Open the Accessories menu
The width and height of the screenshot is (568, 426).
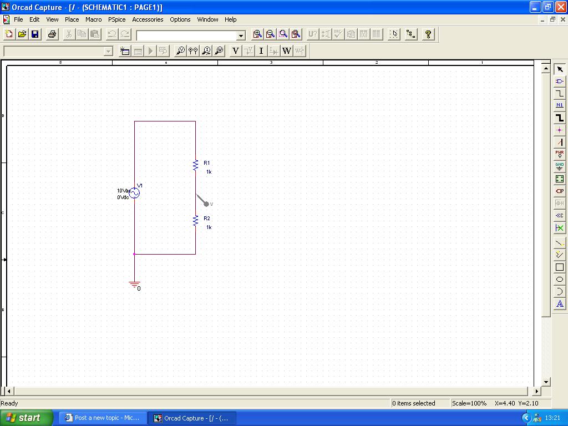pos(148,19)
